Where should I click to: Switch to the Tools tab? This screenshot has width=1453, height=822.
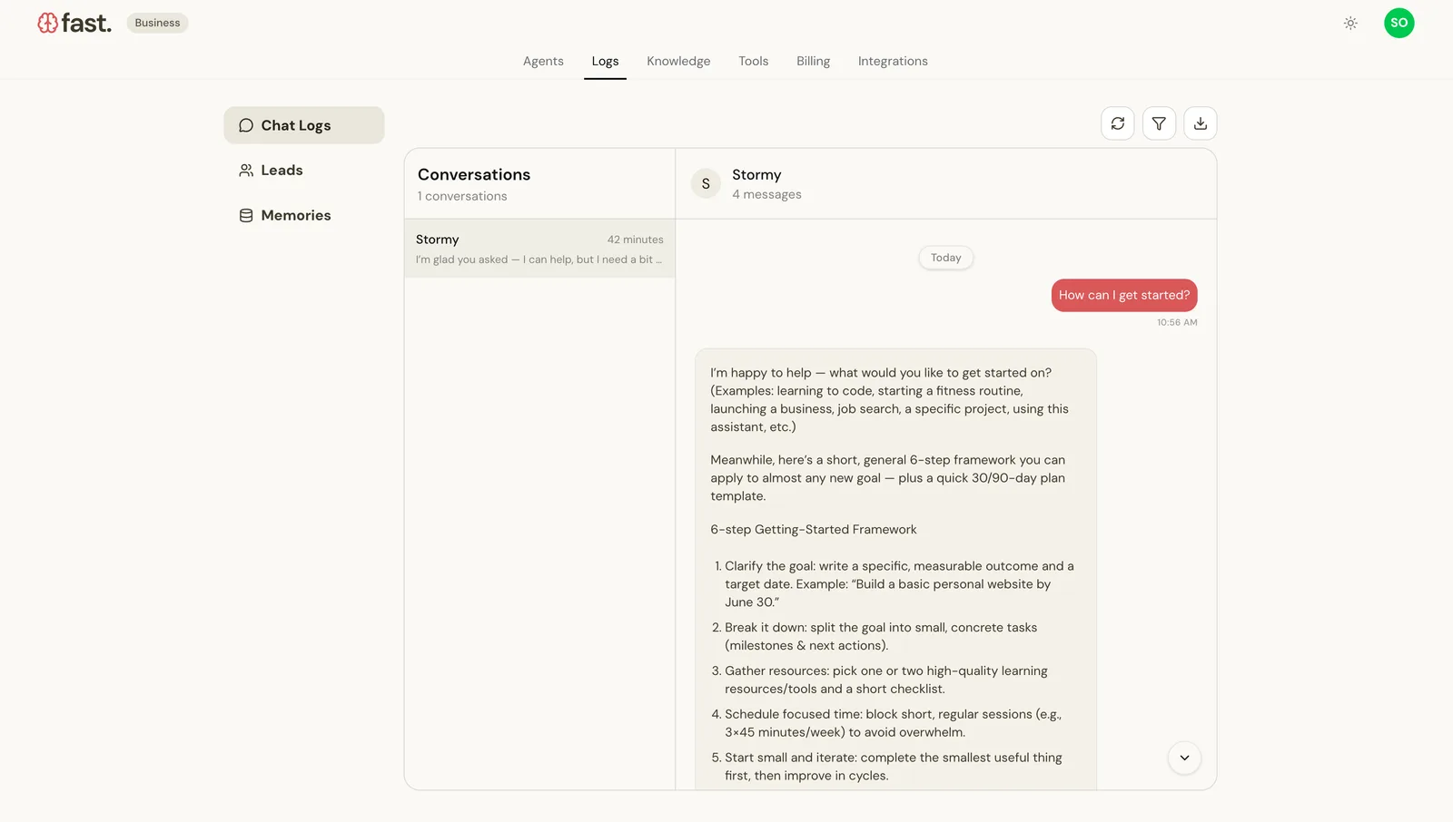[753, 61]
